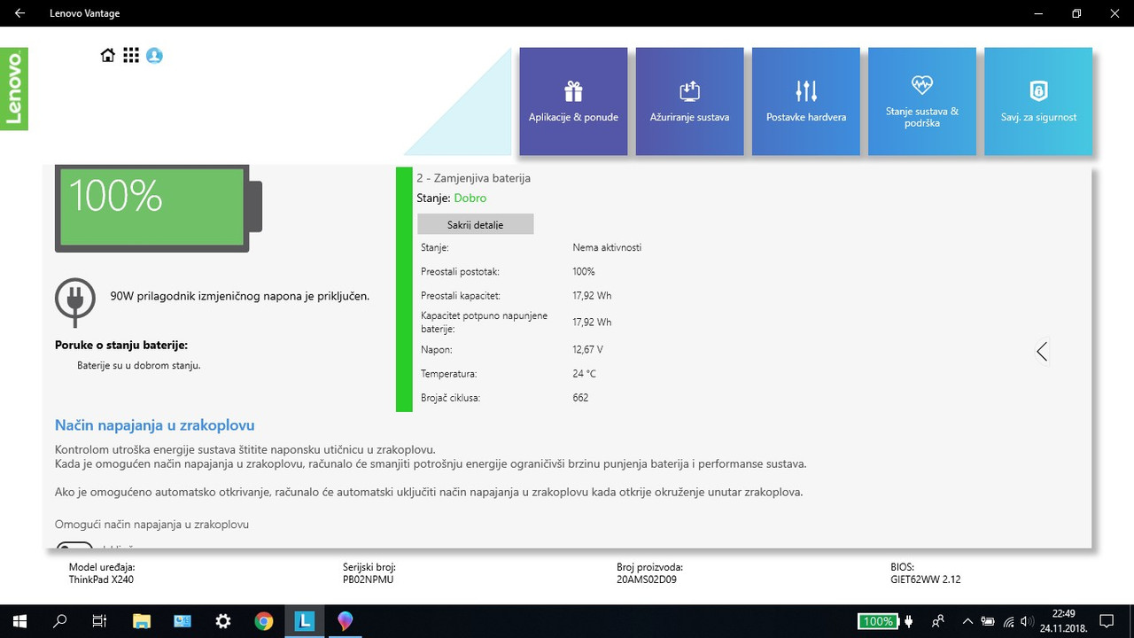
Task: Toggle airplane power mode switch
Action: point(74,546)
